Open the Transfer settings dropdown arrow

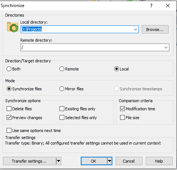[58, 161]
